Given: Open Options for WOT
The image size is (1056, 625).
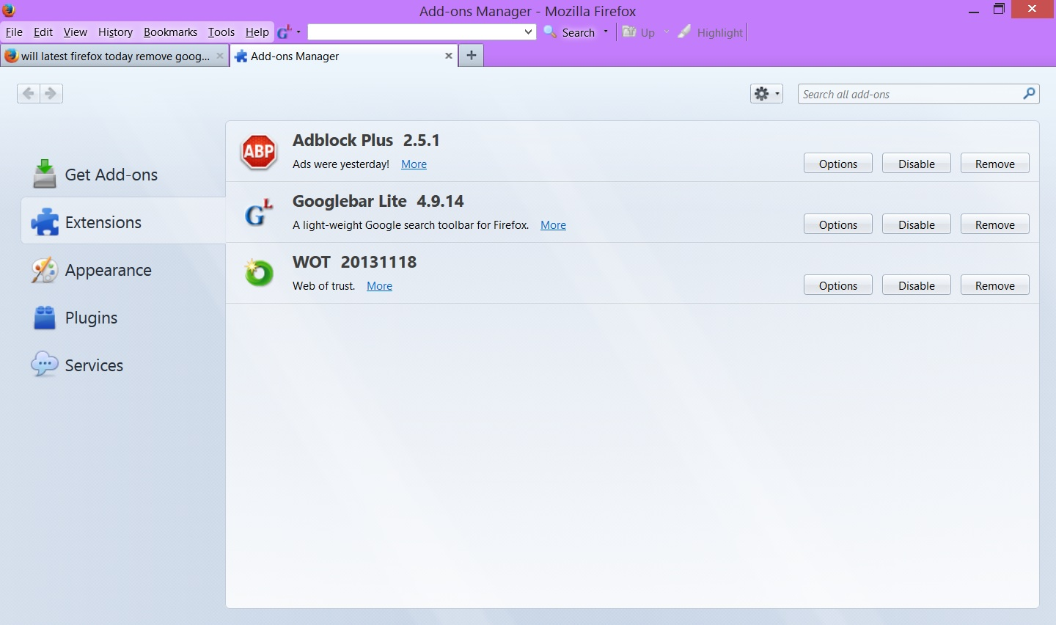Looking at the screenshot, I should pyautogui.click(x=838, y=285).
